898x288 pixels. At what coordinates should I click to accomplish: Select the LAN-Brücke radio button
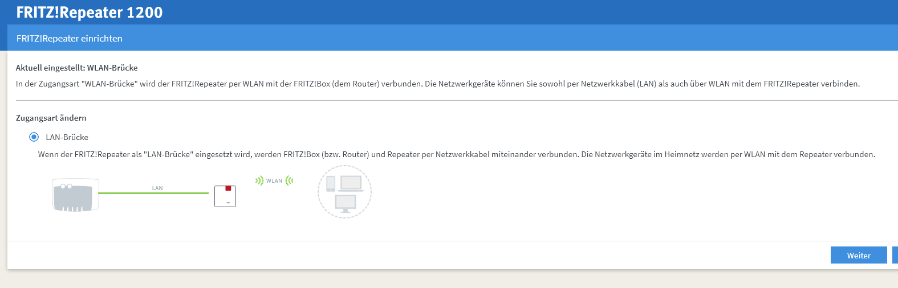34,137
